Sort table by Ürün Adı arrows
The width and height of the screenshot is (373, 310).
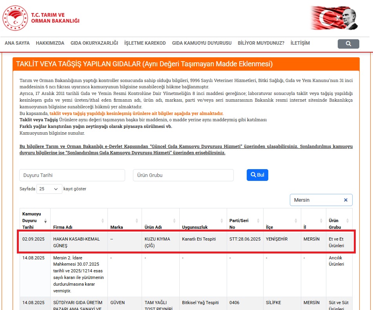pos(175,221)
